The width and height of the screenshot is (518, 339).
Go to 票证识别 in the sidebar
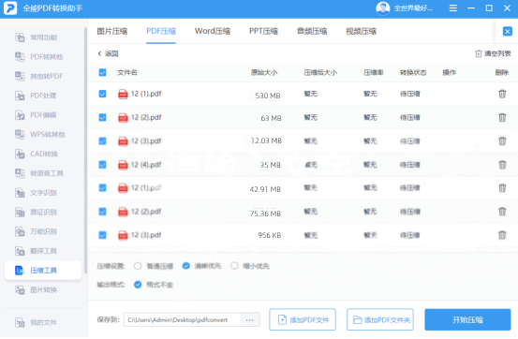click(x=37, y=213)
